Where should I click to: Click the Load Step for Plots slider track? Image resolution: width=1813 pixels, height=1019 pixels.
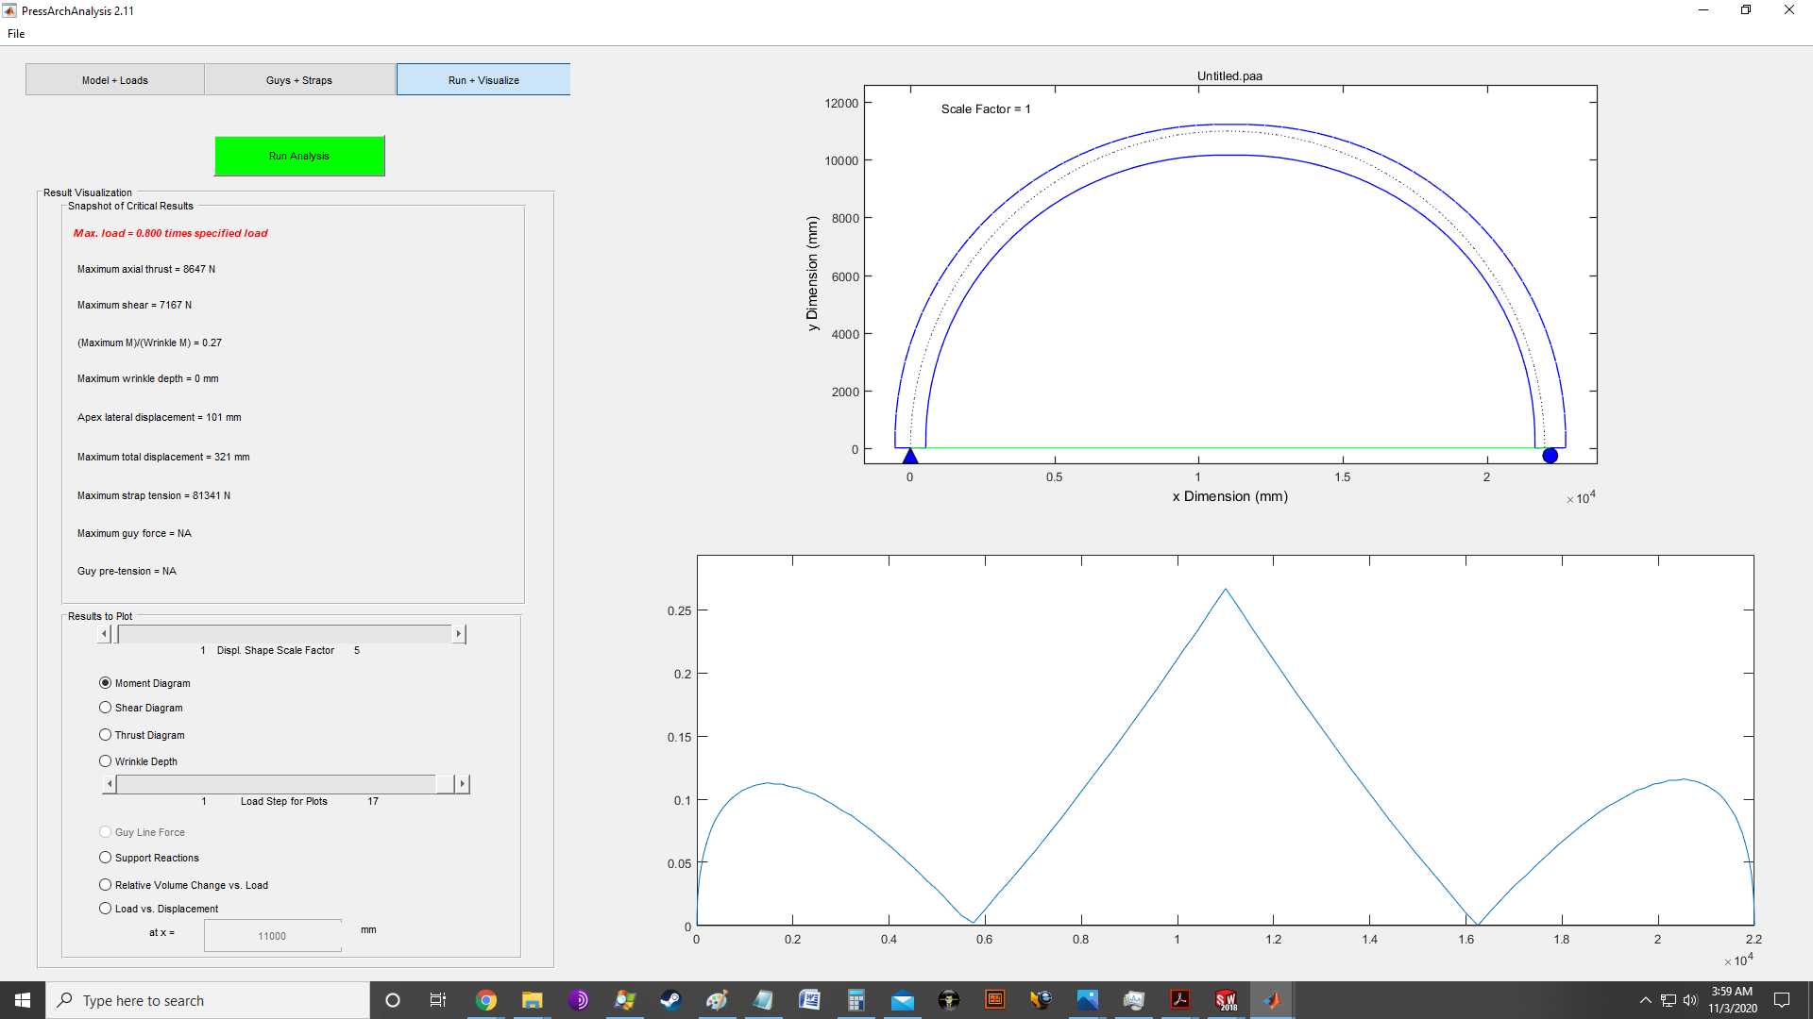285,784
